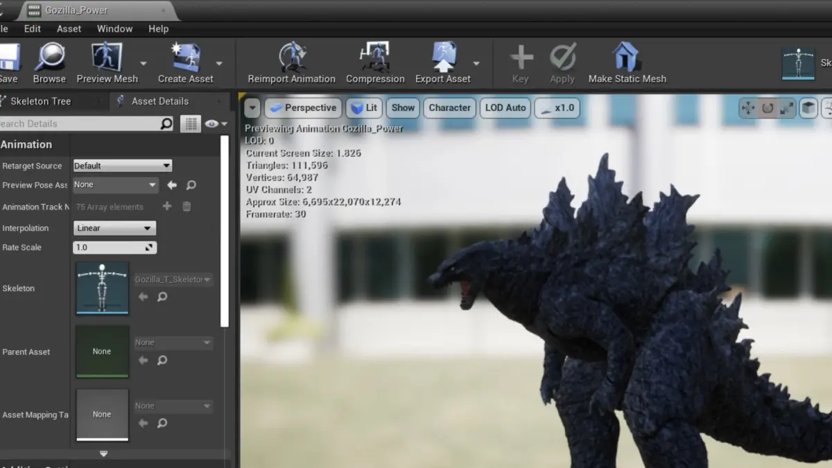The image size is (832, 468).
Task: Use selected asset arrow for Parent Asset
Action: click(143, 361)
